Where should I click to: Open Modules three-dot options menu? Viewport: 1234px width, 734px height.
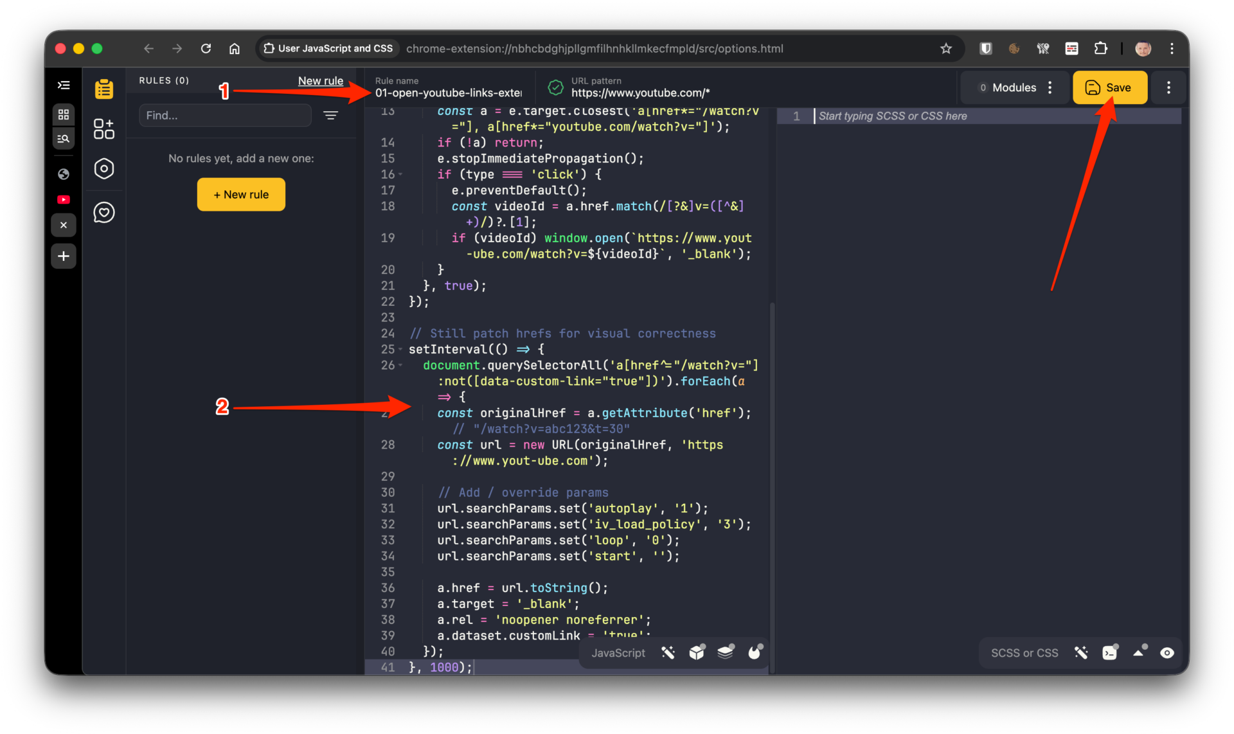[x=1050, y=87]
